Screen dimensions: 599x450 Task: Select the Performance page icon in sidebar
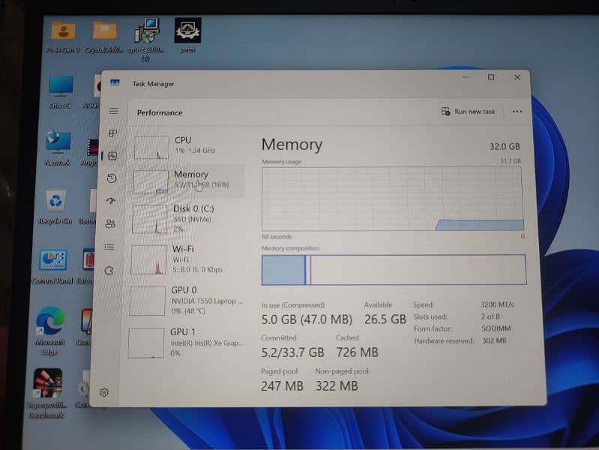(112, 155)
